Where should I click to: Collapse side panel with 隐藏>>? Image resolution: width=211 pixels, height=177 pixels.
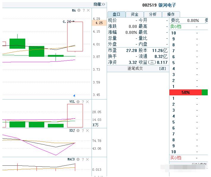pos(99,4)
